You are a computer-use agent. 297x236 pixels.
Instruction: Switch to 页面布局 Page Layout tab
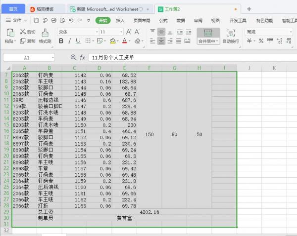click(142, 21)
